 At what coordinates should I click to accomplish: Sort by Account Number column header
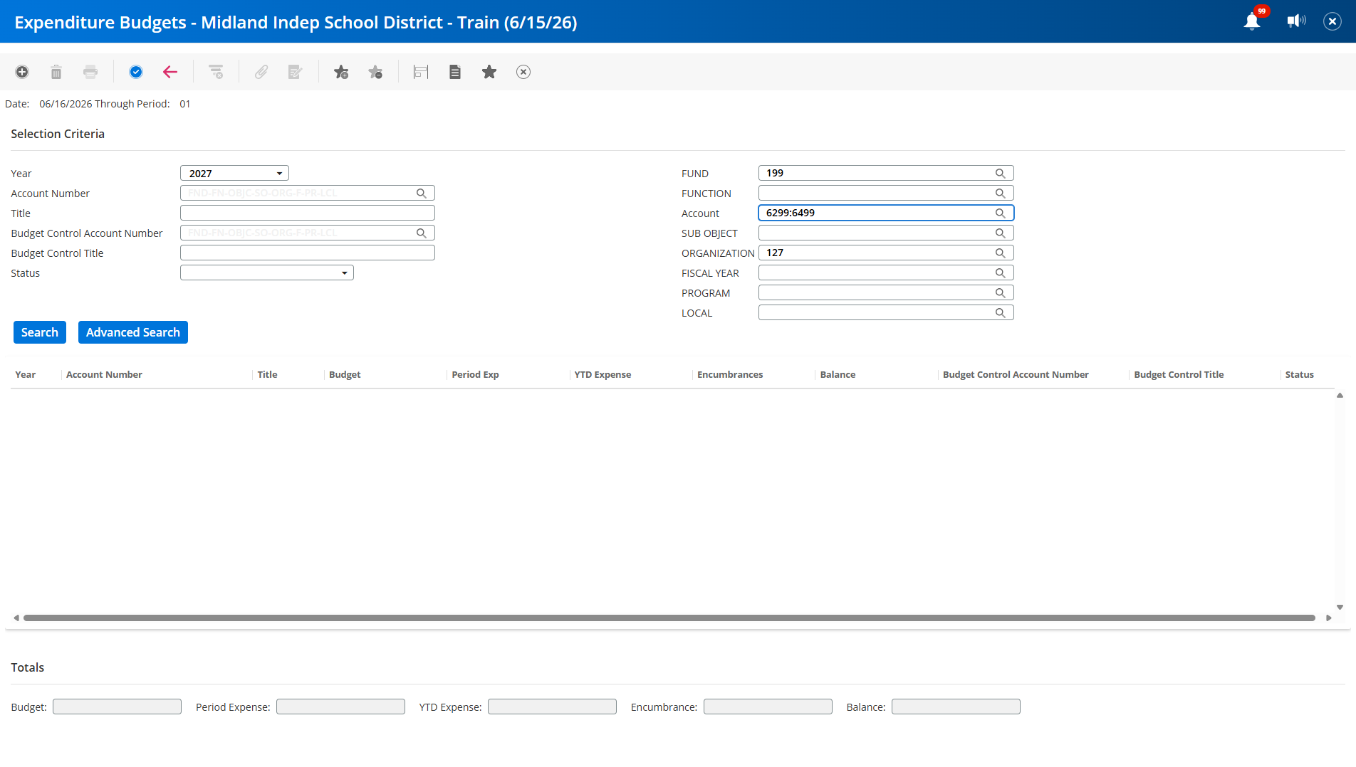[x=104, y=374]
